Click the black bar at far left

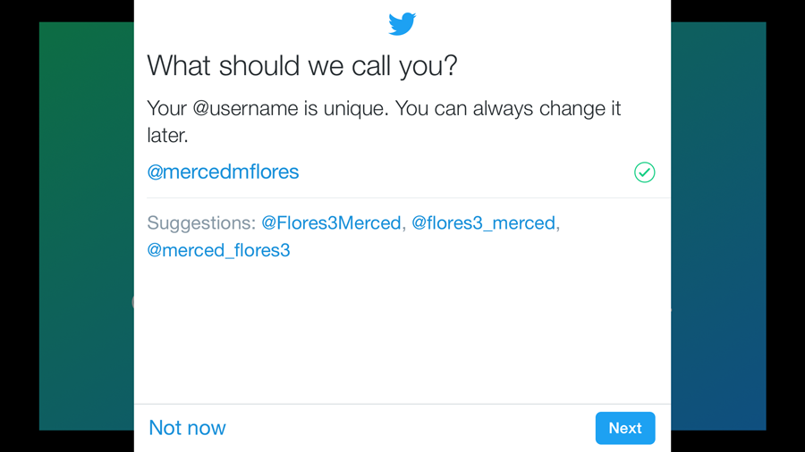tap(20, 225)
